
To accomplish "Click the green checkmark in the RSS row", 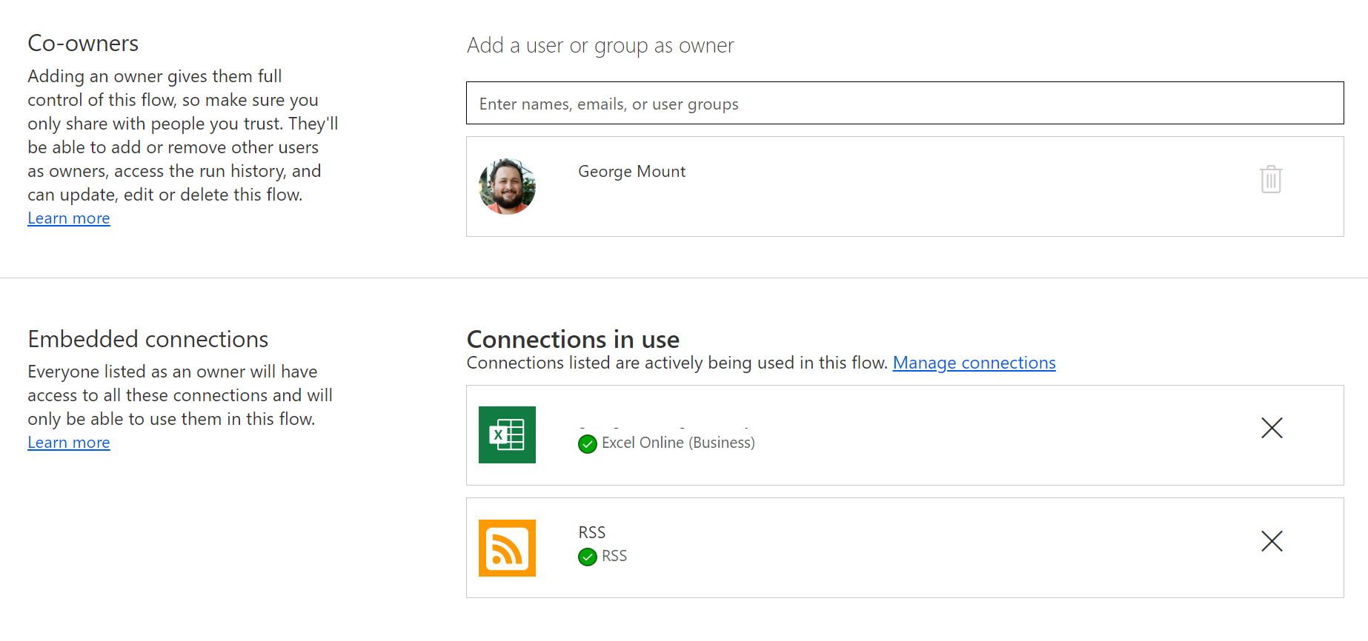I will (x=587, y=557).
